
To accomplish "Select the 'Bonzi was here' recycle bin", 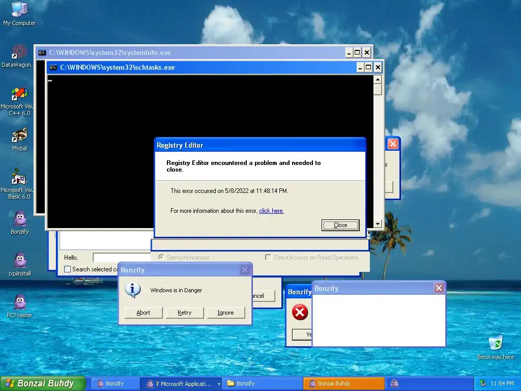I will (496, 347).
